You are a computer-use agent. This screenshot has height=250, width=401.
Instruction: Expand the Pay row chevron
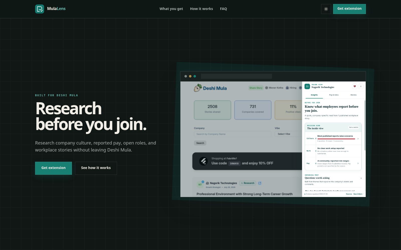[x=358, y=163]
